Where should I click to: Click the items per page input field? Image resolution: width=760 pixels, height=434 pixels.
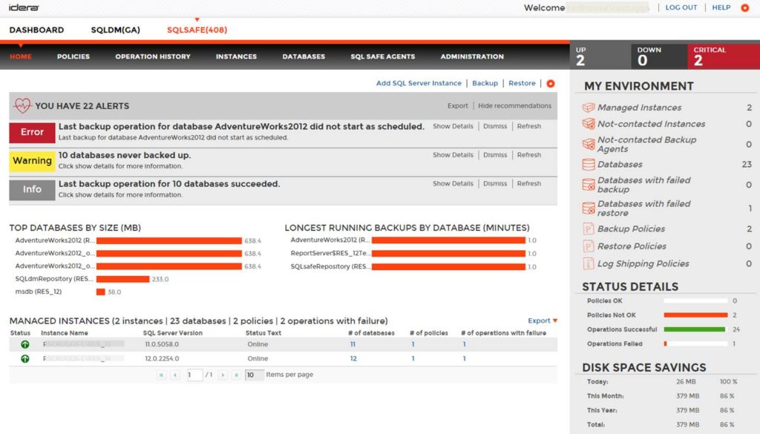coord(254,375)
